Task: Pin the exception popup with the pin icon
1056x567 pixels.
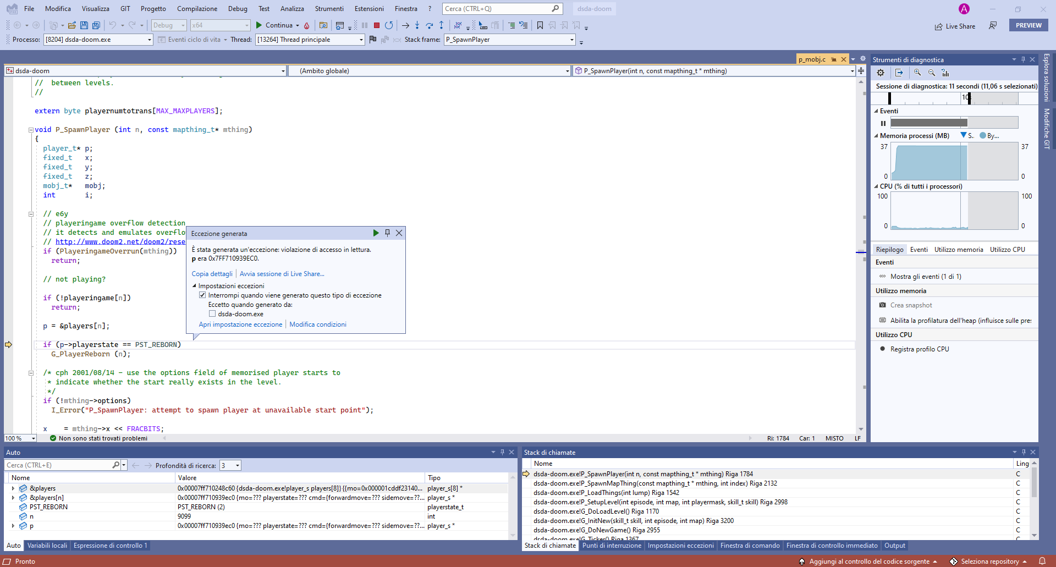Action: coord(388,233)
